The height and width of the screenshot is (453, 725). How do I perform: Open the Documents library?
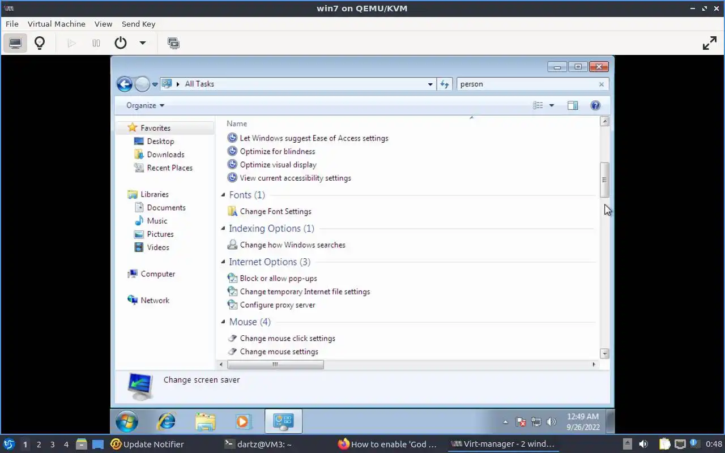pos(166,208)
